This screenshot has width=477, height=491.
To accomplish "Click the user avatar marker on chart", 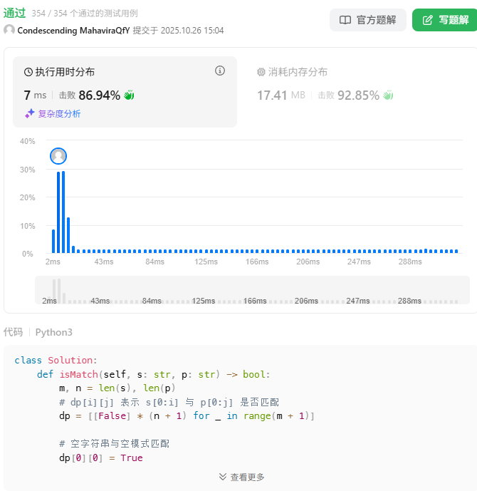I will pyautogui.click(x=58, y=156).
